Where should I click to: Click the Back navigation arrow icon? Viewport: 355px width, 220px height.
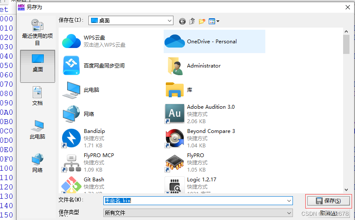point(182,21)
